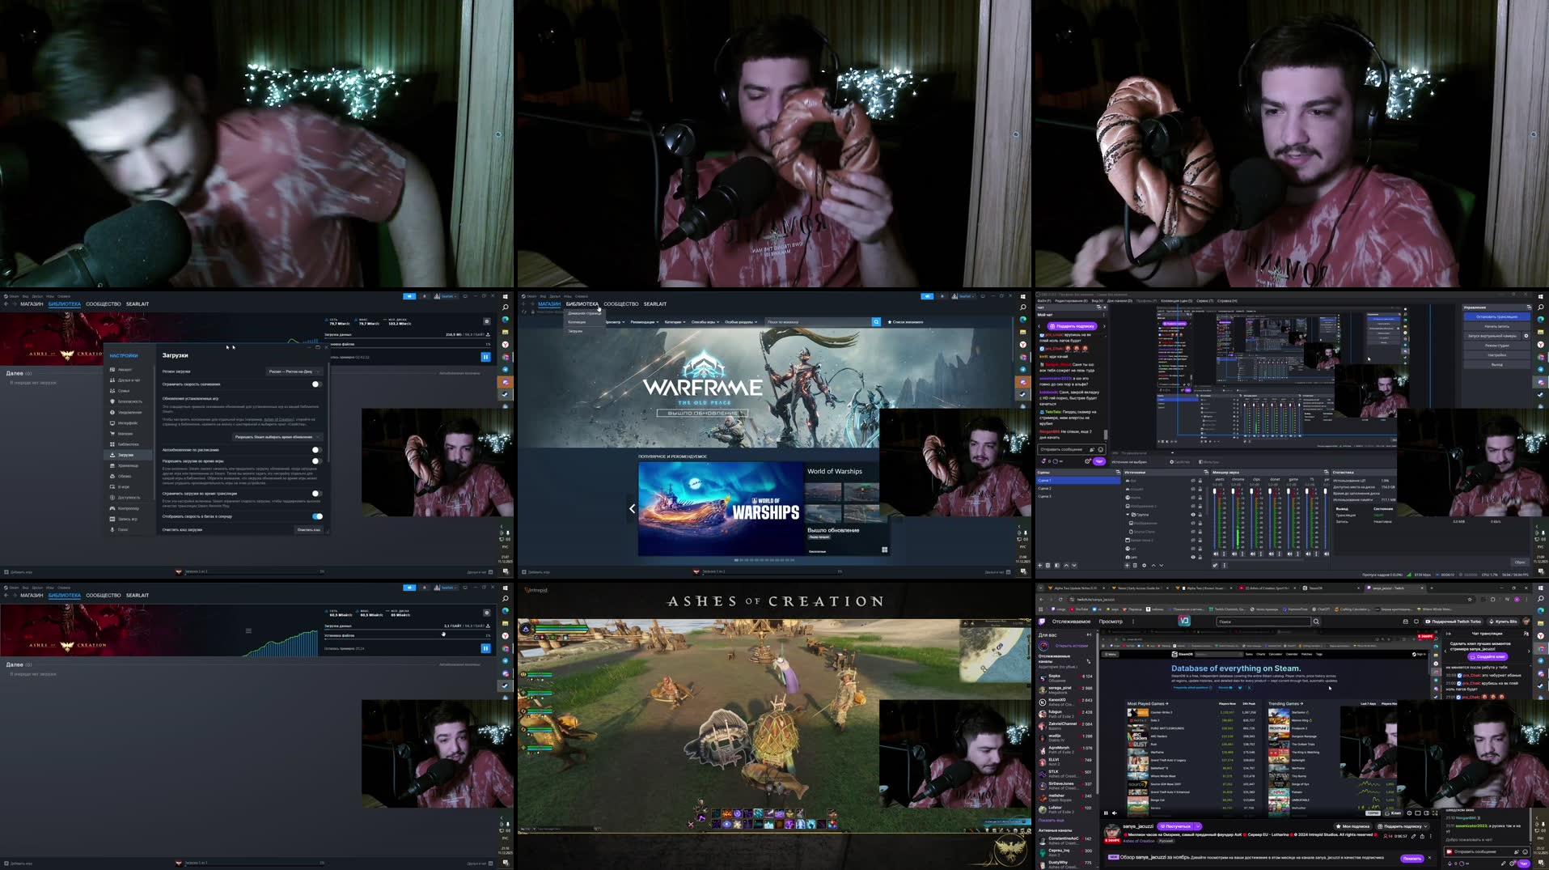Pause the Steam download with the pause icon
The width and height of the screenshot is (1549, 870).
(x=485, y=358)
